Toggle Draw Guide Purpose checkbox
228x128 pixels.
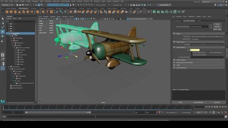click(x=192, y=53)
